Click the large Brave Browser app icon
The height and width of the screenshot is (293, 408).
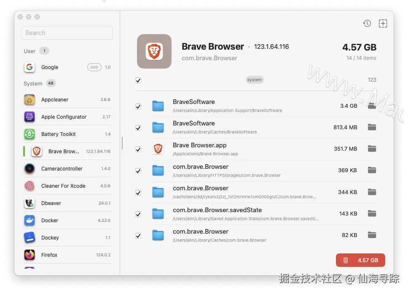154,51
